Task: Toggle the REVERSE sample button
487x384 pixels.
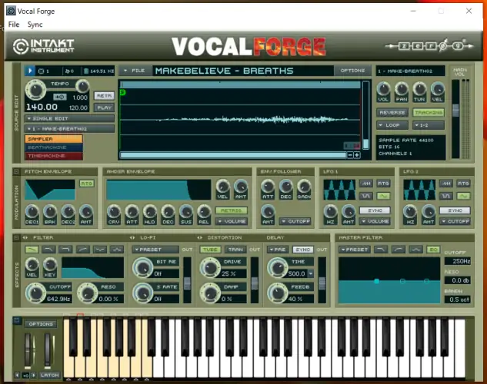Action: 392,112
